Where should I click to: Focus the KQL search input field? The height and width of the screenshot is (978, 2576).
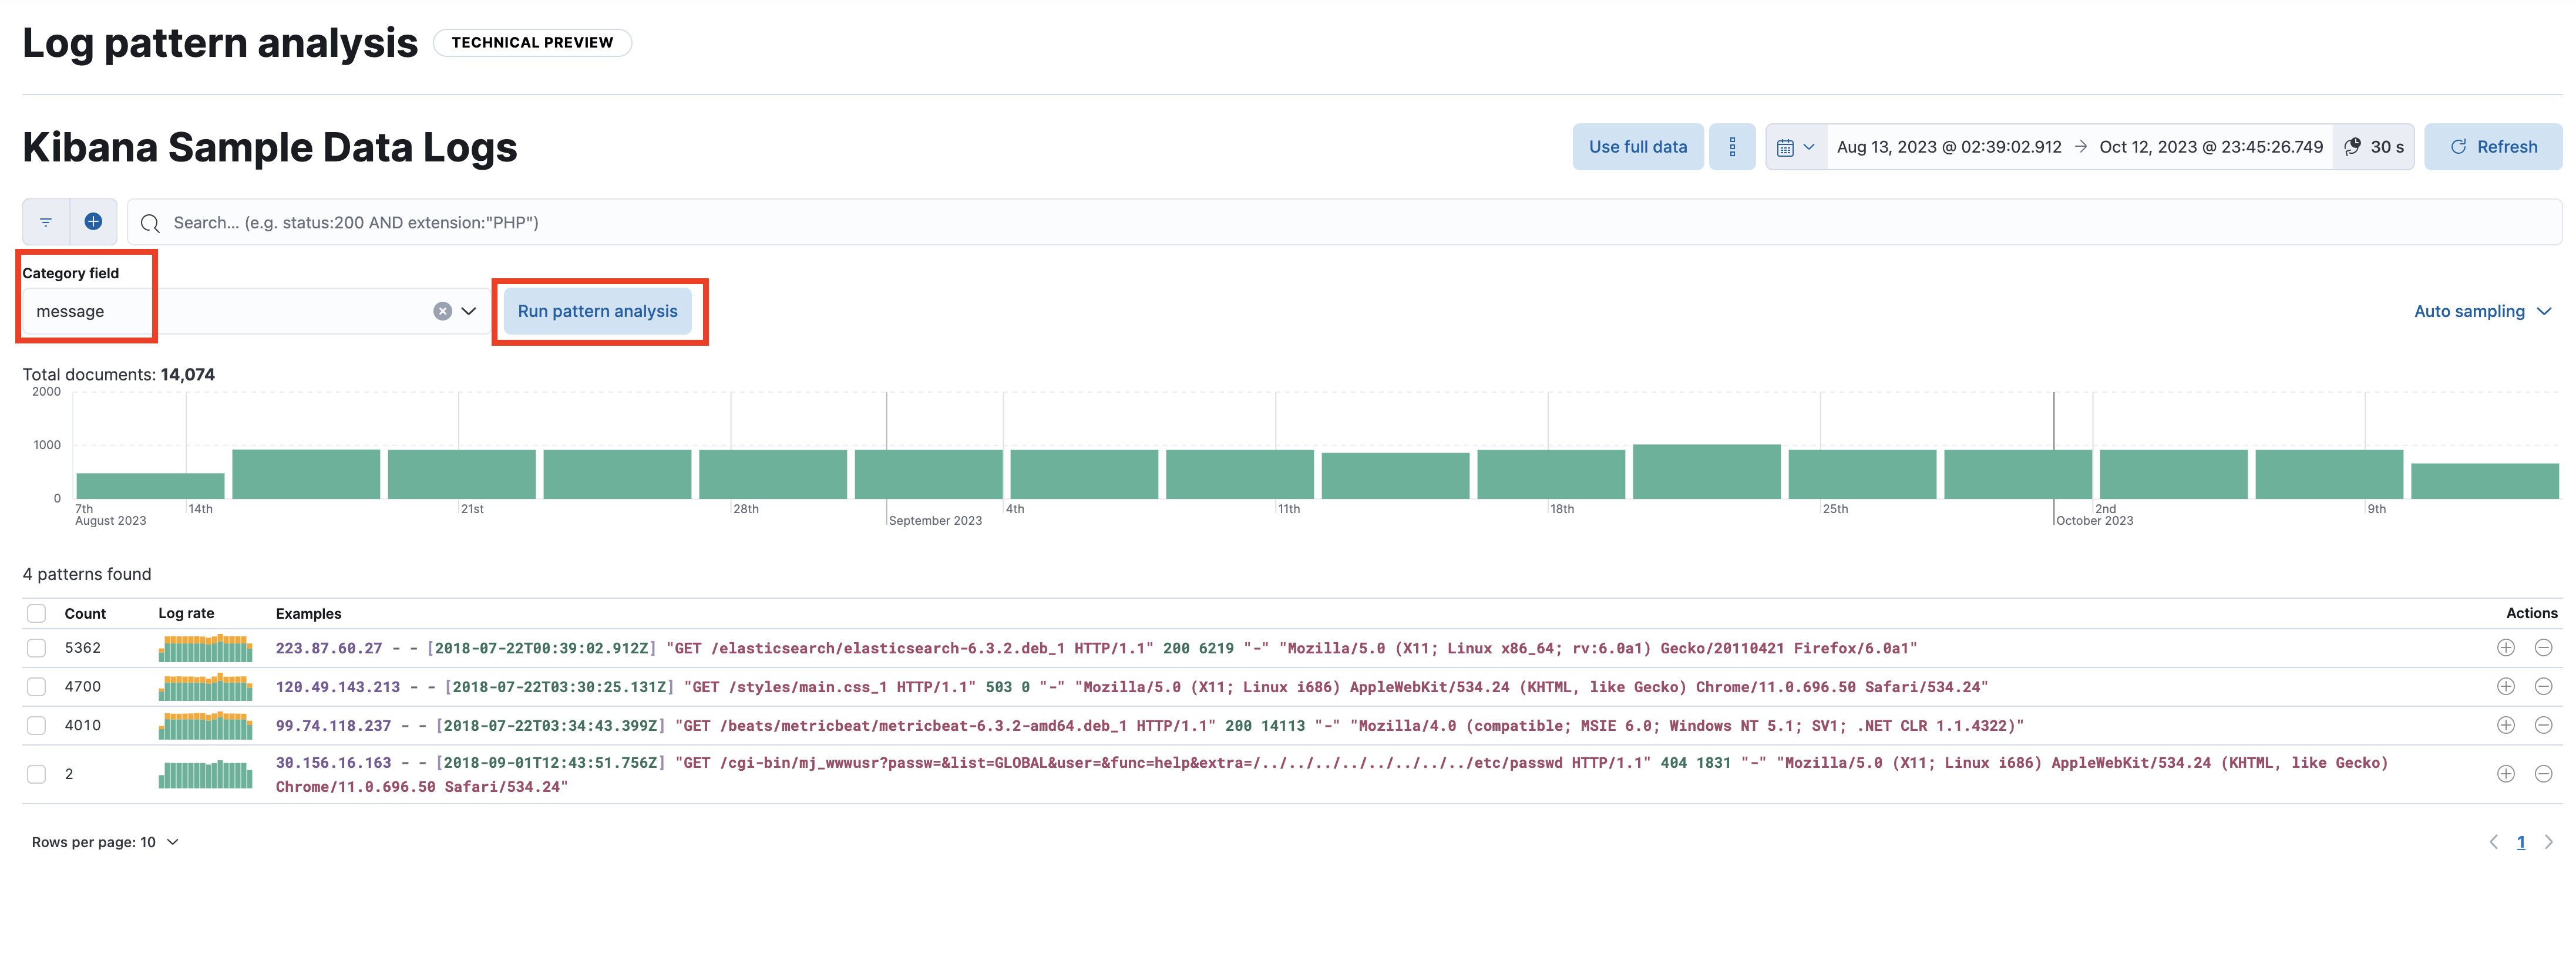tap(1344, 222)
